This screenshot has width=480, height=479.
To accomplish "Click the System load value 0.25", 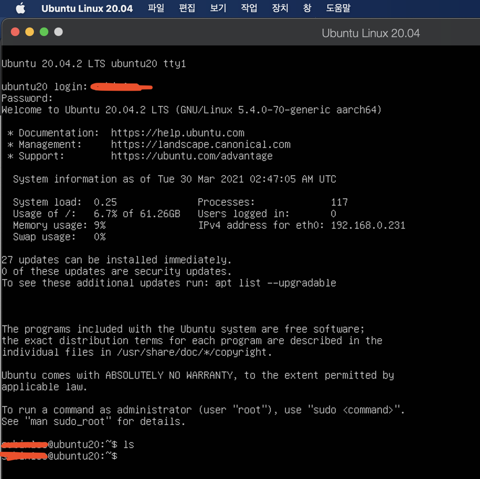I will click(105, 202).
